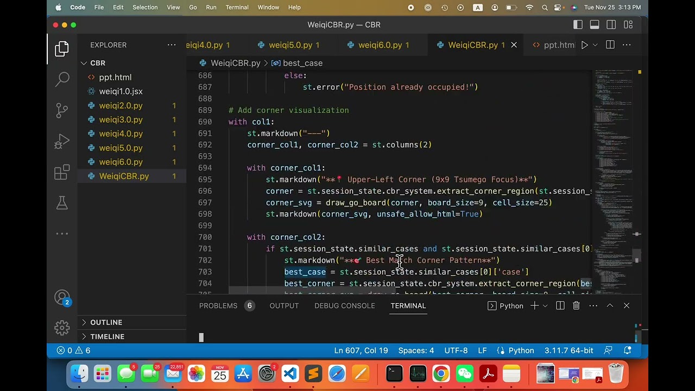Open the Explorer view in activity bar
695x391 pixels.
click(62, 48)
